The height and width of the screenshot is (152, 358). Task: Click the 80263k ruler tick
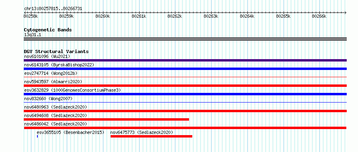[211, 16]
